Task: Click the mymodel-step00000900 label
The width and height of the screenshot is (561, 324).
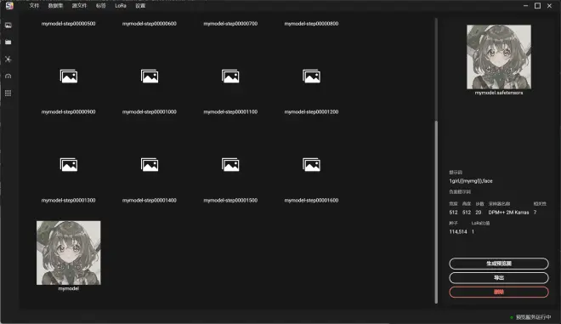Action: pyautogui.click(x=68, y=112)
